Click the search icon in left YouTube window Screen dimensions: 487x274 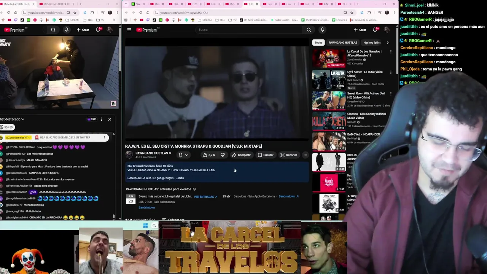click(53, 30)
